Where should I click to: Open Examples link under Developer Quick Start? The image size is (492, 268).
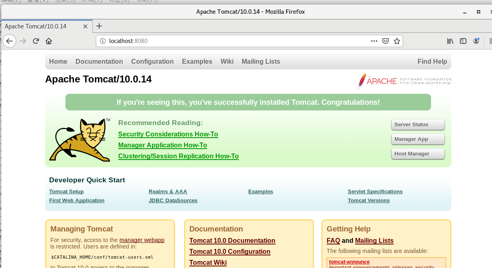pos(260,192)
